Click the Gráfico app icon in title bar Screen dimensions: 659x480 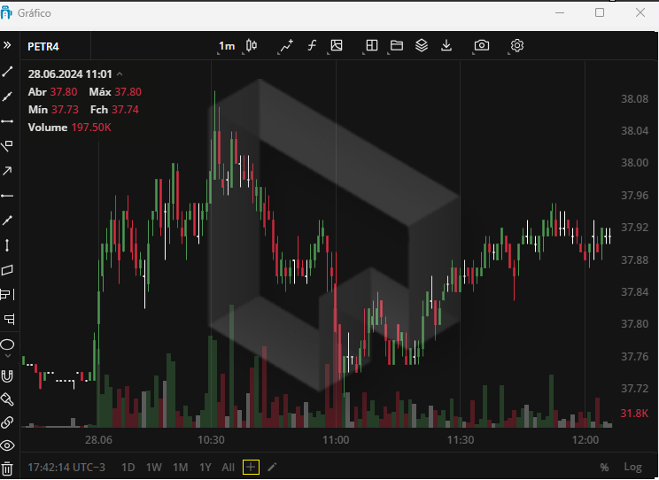[6, 12]
